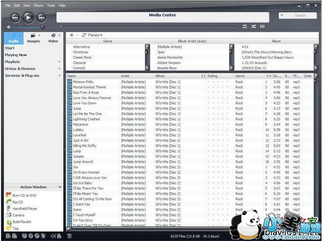Expand the Playlists arrow
The width and height of the screenshot is (322, 241).
(x=60, y=62)
